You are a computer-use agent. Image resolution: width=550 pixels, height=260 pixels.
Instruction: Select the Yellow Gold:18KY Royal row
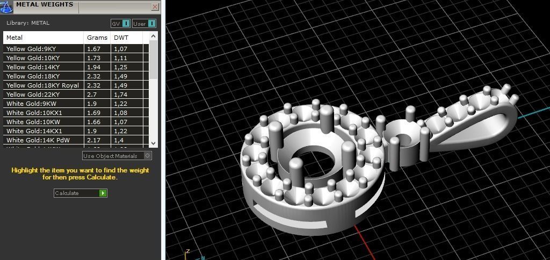[76, 85]
